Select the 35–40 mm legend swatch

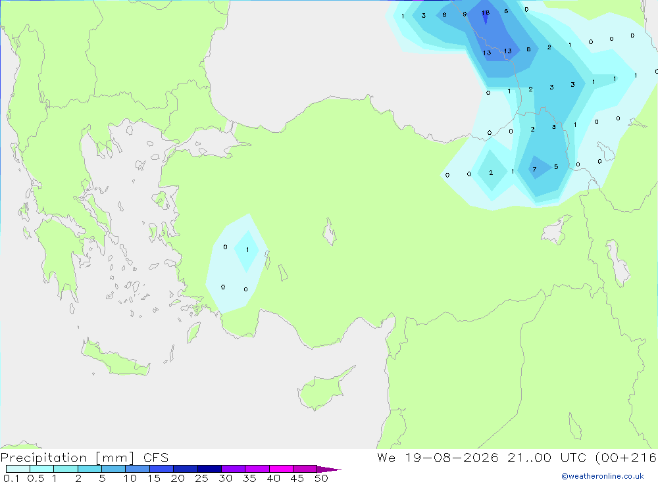click(257, 469)
